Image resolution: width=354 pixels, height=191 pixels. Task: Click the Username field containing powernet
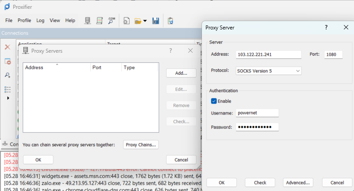click(x=257, y=113)
